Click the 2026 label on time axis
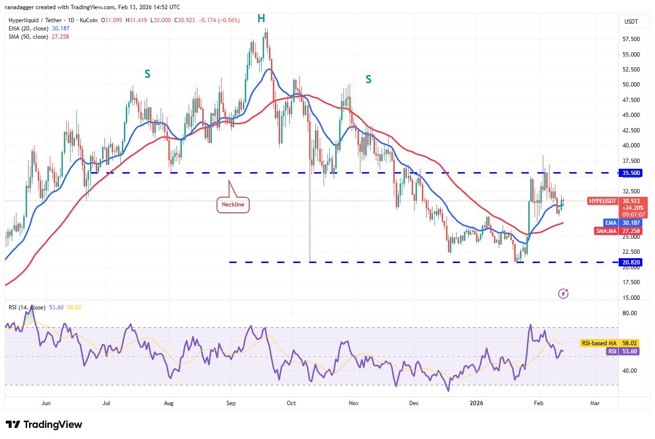 pos(477,403)
